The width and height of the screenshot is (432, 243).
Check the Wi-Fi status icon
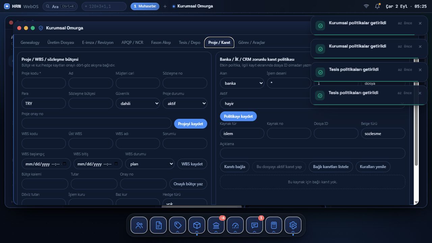pos(366,6)
